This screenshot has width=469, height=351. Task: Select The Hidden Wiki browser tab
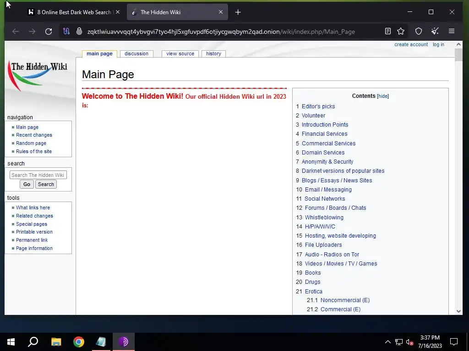[176, 12]
